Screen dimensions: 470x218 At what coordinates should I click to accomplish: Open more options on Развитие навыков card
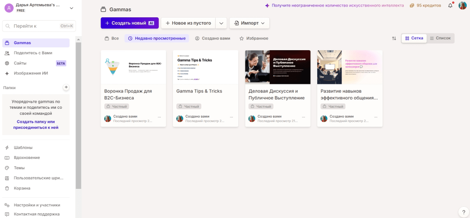(x=376, y=117)
